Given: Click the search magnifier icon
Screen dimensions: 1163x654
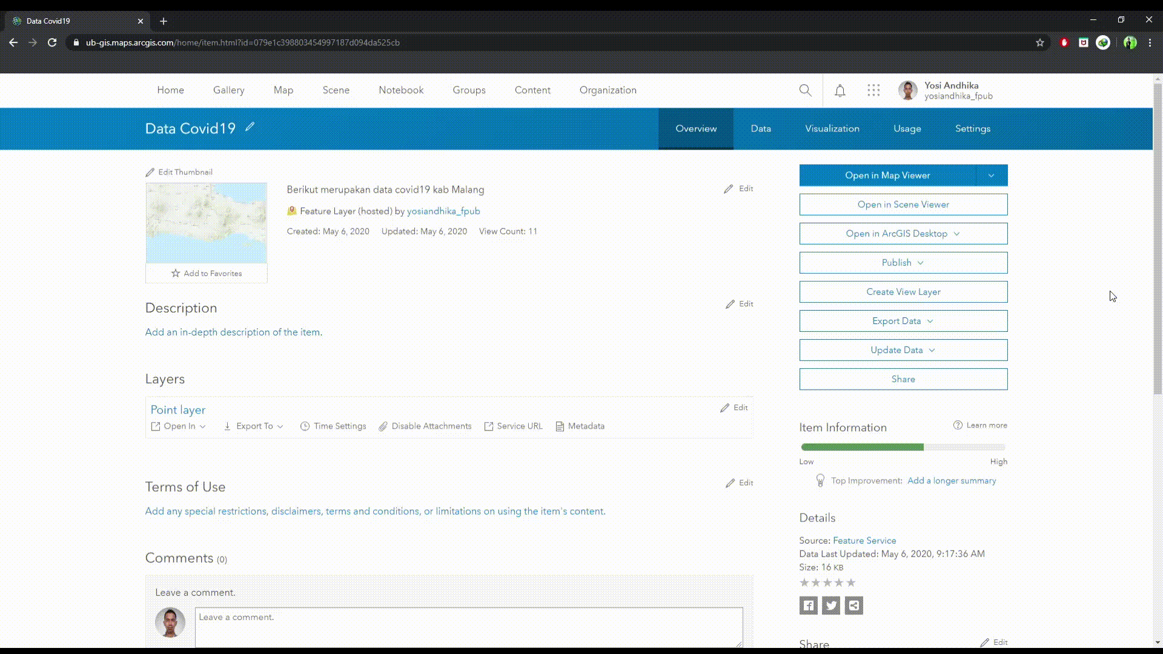Looking at the screenshot, I should tap(805, 90).
